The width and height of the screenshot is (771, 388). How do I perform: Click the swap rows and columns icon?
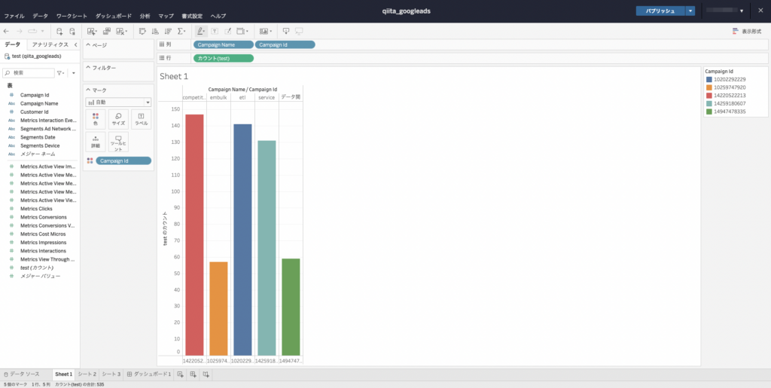tap(142, 32)
